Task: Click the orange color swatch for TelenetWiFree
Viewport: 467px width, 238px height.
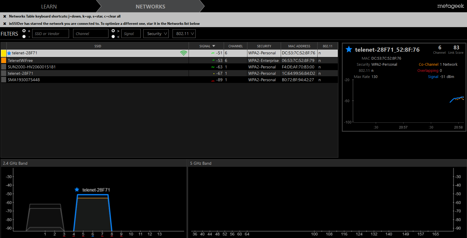Action: [x=4, y=60]
